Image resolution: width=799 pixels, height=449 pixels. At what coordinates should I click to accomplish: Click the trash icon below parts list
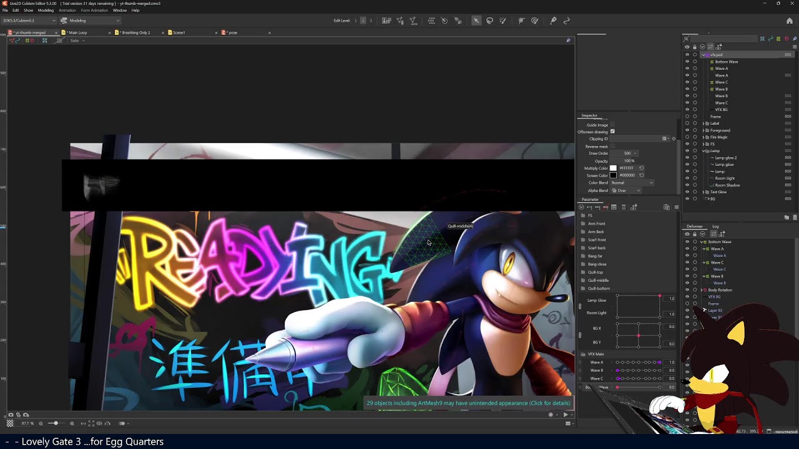pos(795,217)
